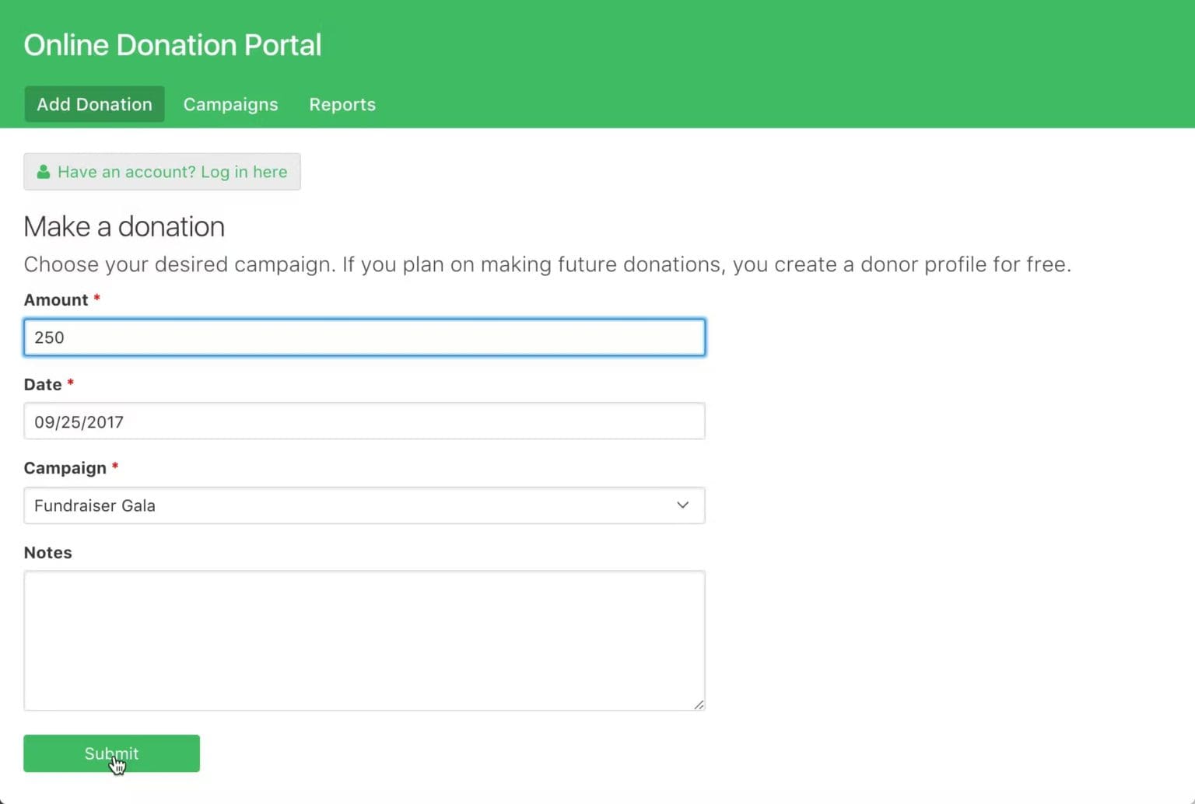
Task: Click the user icon in the login button
Action: tap(44, 172)
